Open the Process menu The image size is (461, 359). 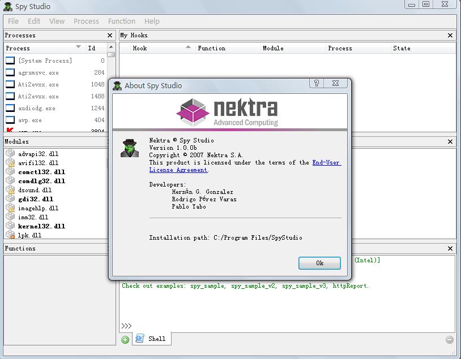coord(86,21)
